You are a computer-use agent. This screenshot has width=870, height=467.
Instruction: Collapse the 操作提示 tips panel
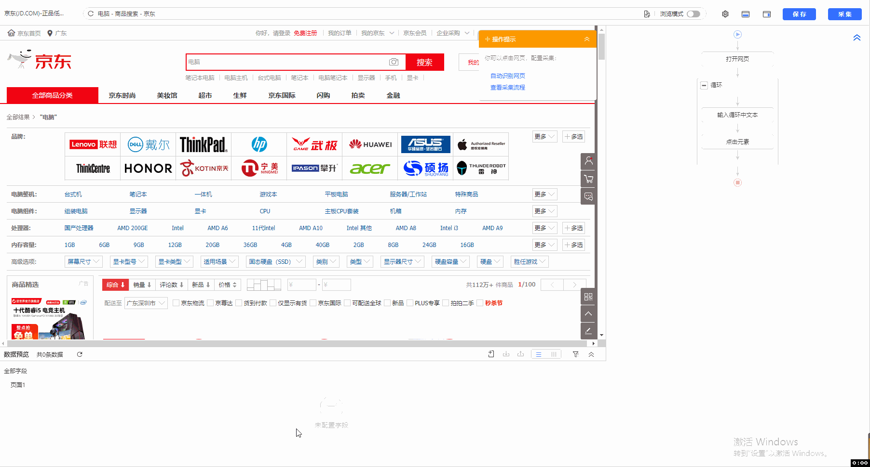[x=587, y=39]
